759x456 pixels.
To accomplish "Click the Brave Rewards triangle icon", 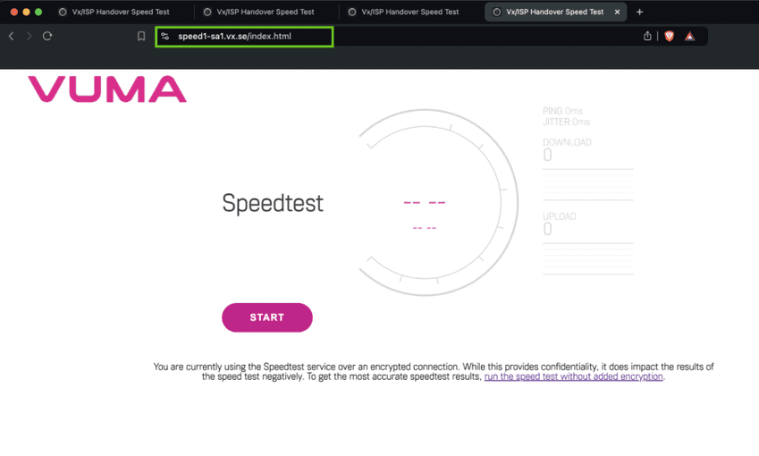I will pyautogui.click(x=689, y=37).
